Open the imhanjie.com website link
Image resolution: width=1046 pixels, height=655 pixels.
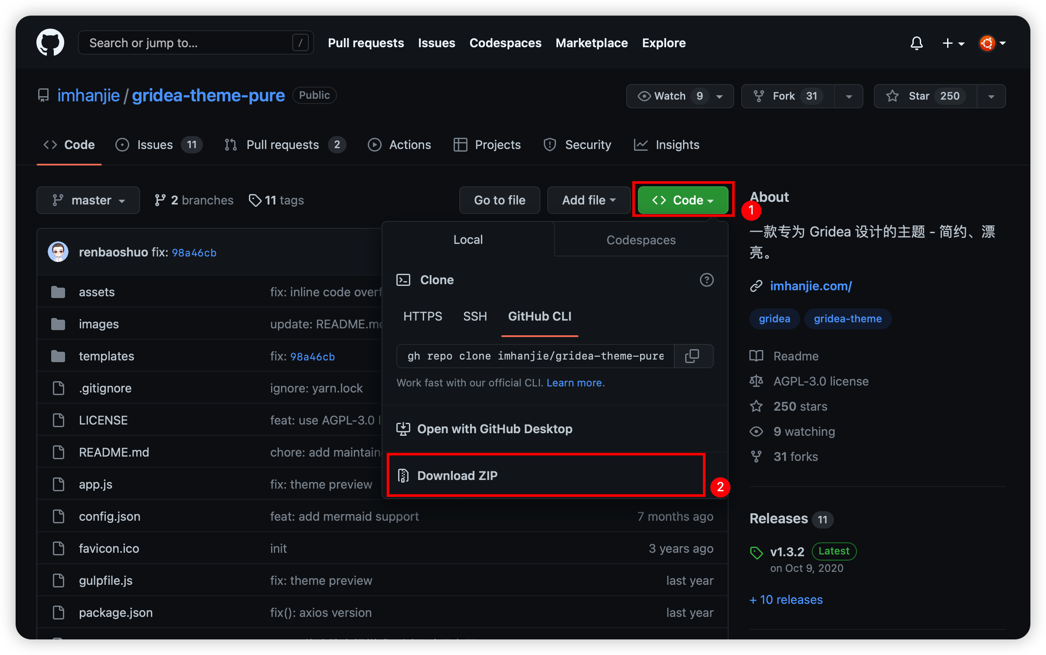click(x=811, y=286)
